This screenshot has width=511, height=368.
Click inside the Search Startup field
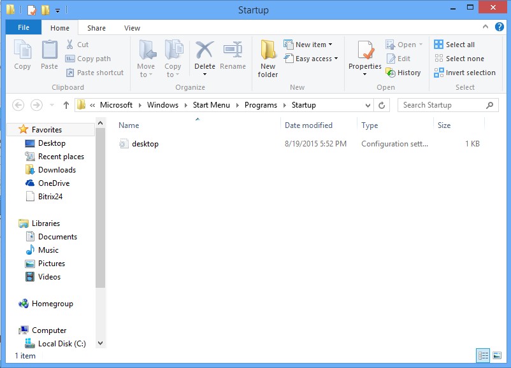(x=446, y=104)
